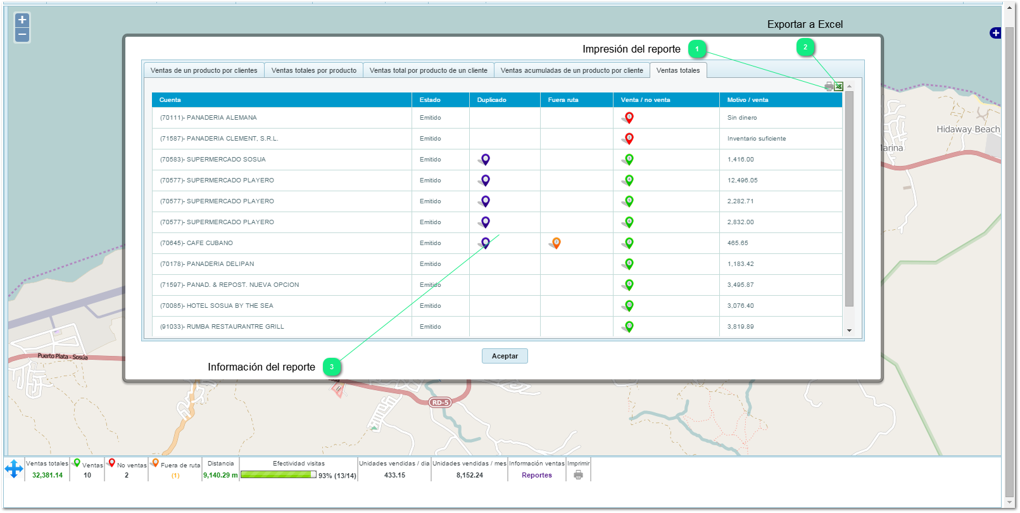Screen dimensions: 1020x513
Task: Click the printer icon under Imprimir
Action: (578, 475)
